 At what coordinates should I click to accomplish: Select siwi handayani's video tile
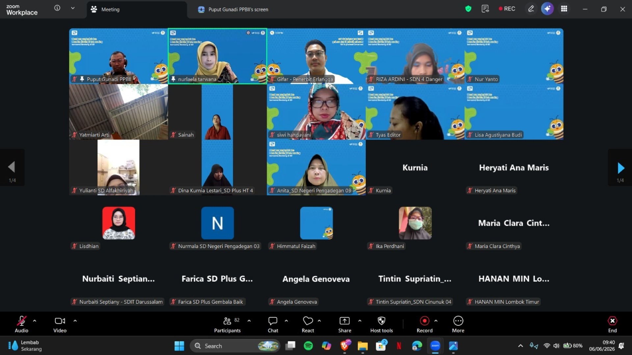coord(316,112)
